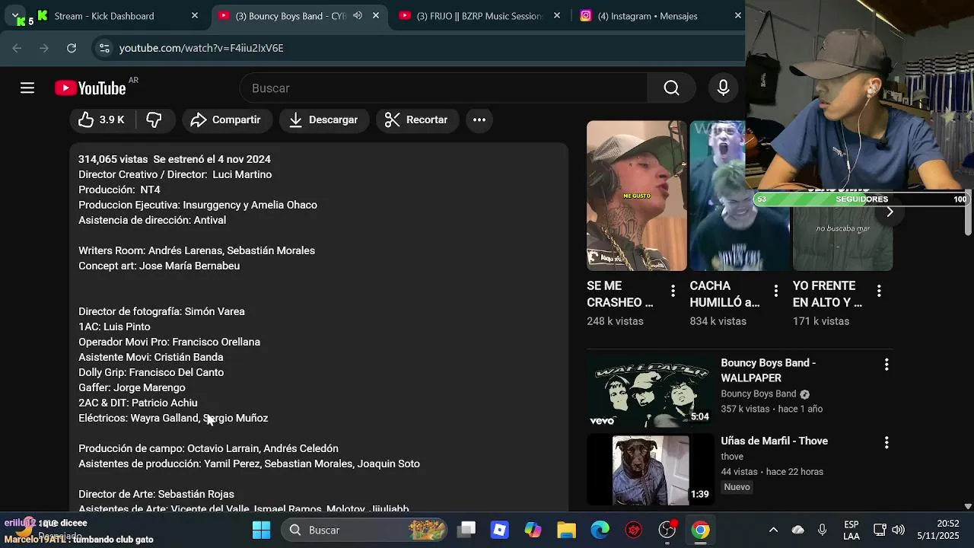974x548 pixels.
Task: Open the red gear app on the taskbar
Action: [x=633, y=530]
